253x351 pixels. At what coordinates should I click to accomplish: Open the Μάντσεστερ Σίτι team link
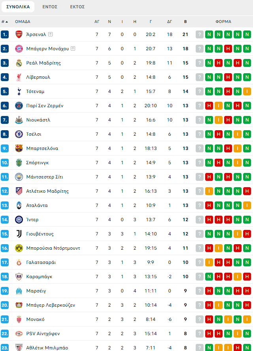click(44, 177)
